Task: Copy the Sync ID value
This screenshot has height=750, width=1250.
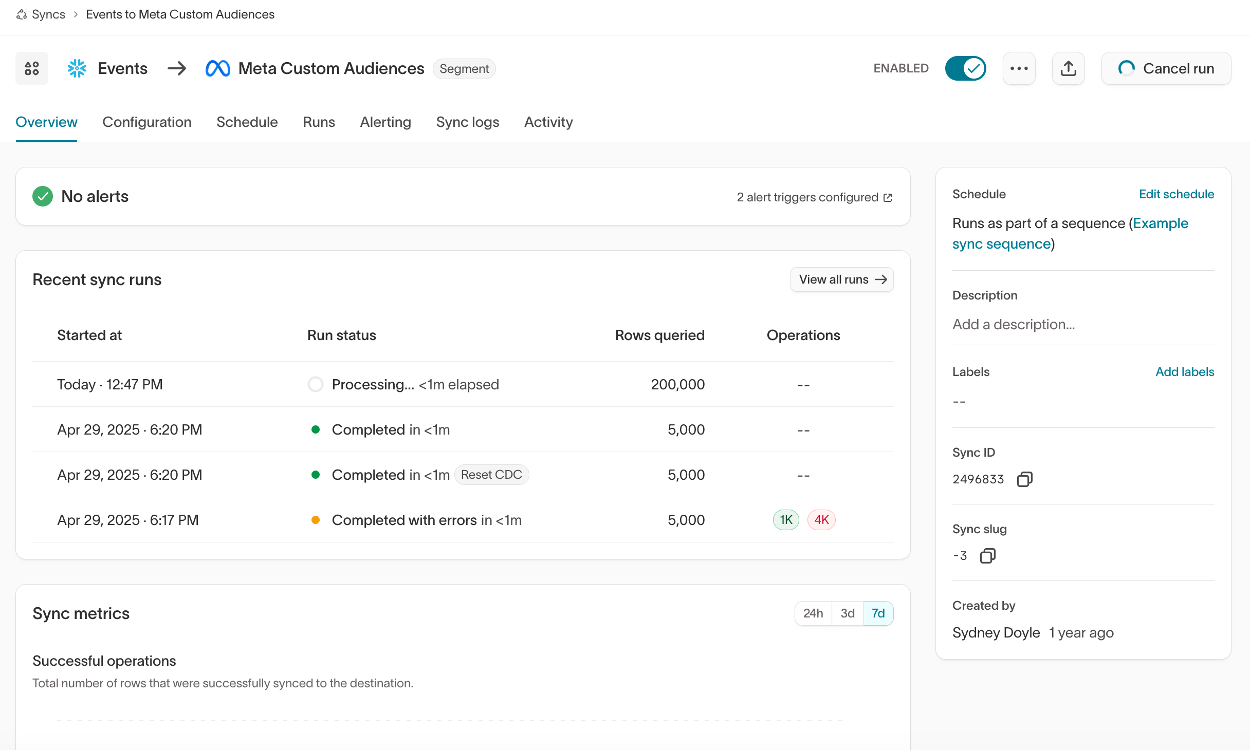Action: coord(1024,479)
